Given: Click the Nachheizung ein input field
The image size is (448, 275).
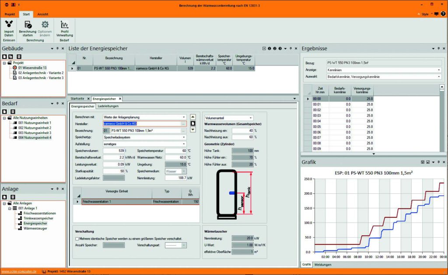Looking at the screenshot, I should pyautogui.click(x=242, y=131).
